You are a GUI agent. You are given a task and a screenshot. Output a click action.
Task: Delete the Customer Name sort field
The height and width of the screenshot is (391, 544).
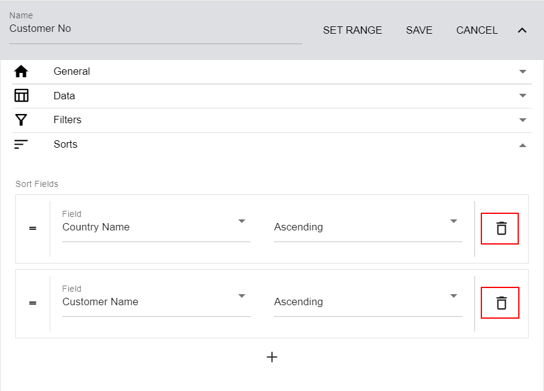click(500, 302)
